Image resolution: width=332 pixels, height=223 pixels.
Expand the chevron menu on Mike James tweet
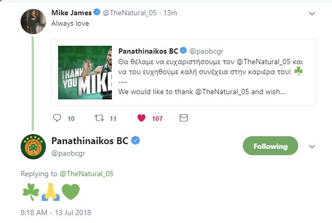[312, 13]
